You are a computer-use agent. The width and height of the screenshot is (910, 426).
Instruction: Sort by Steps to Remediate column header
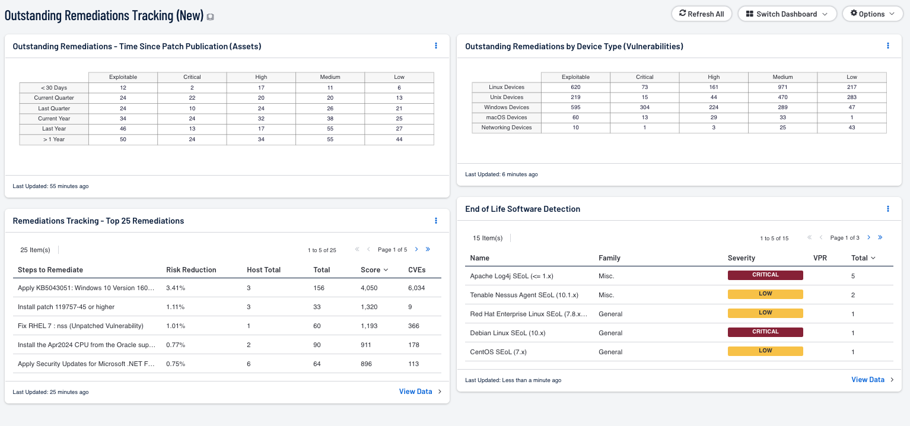click(50, 270)
